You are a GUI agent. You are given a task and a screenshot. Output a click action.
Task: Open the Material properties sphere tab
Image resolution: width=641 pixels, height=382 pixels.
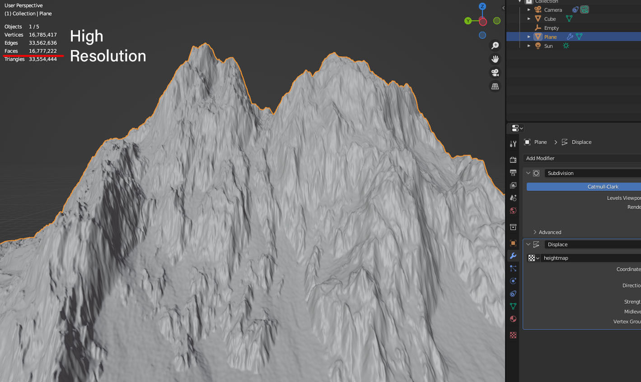point(513,319)
